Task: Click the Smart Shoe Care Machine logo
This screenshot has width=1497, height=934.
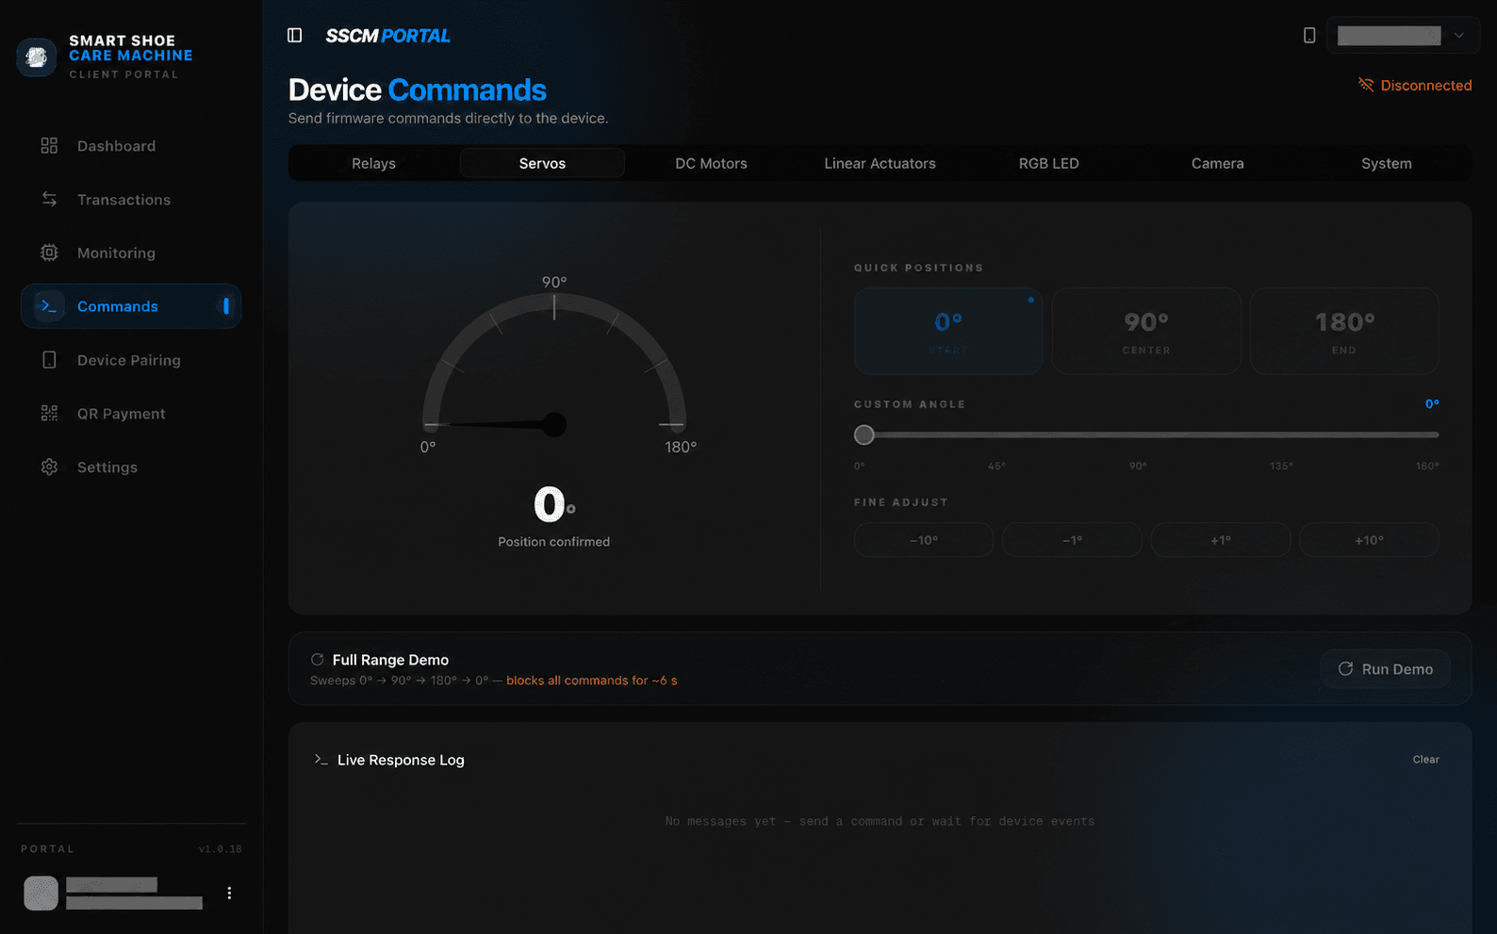Action: click(x=37, y=57)
